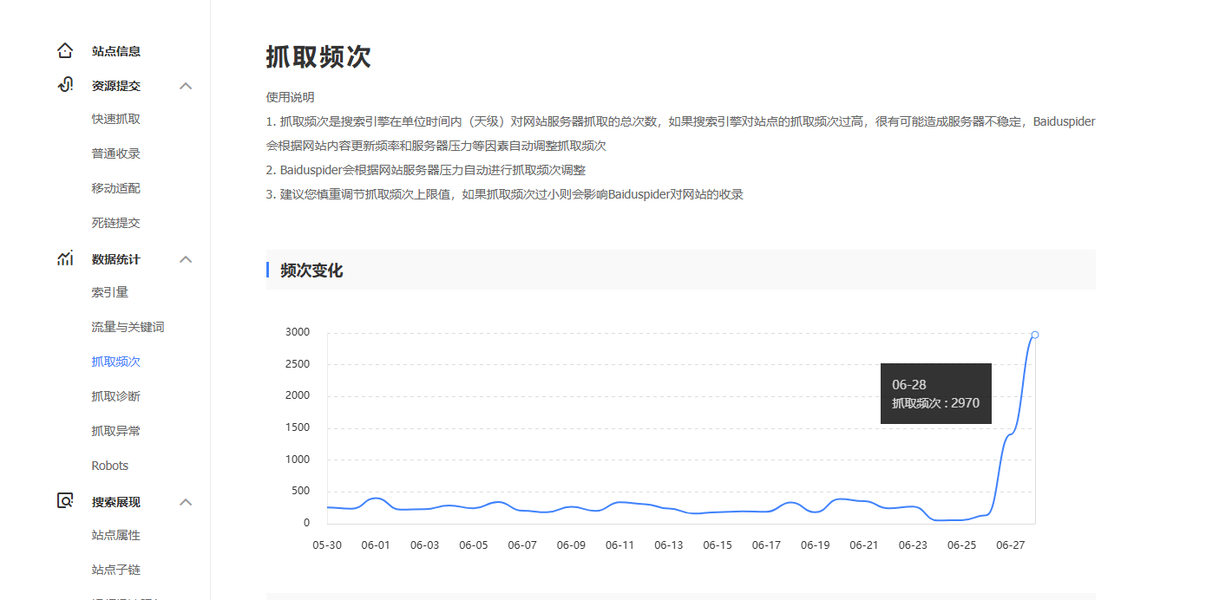Collapse the 数据统计 section chevron
Viewport: 1206px width, 600px height.
click(x=186, y=259)
